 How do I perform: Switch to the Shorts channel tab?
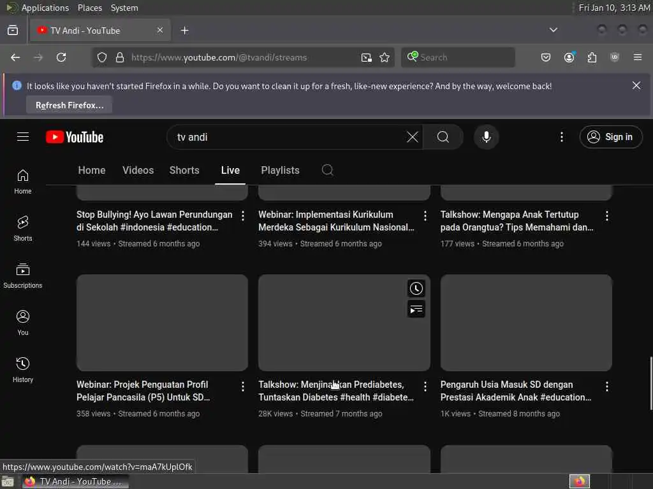tap(184, 170)
